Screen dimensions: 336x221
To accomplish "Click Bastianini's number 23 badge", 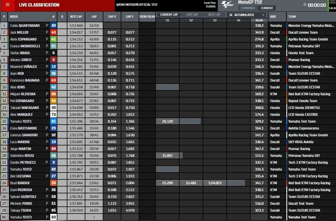I will point(54,128).
